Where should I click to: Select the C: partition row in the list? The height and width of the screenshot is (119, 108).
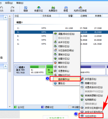(61, 28)
